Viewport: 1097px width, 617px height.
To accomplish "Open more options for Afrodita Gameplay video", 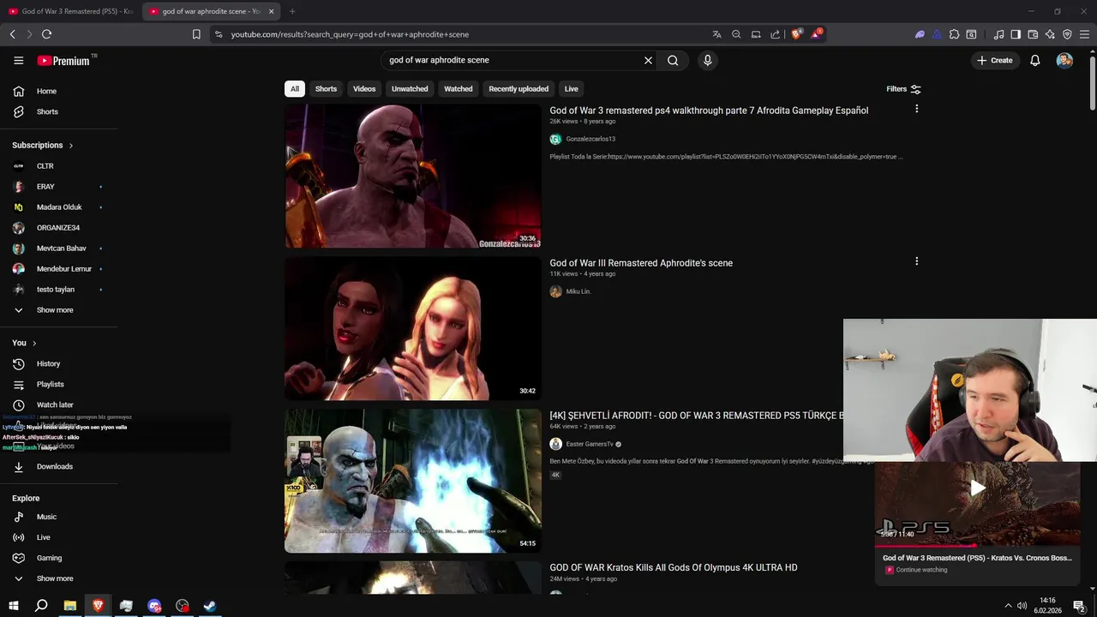I will [x=916, y=109].
